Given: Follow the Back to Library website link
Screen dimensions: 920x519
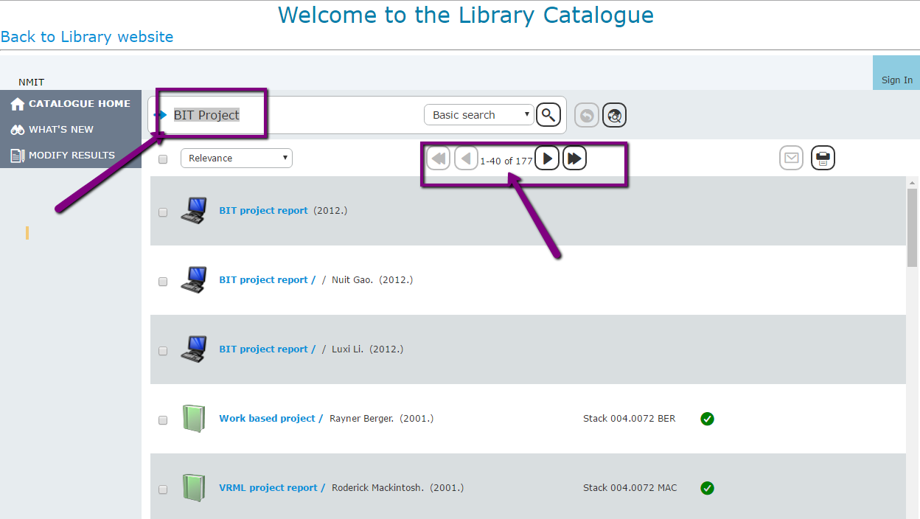Looking at the screenshot, I should 87,37.
